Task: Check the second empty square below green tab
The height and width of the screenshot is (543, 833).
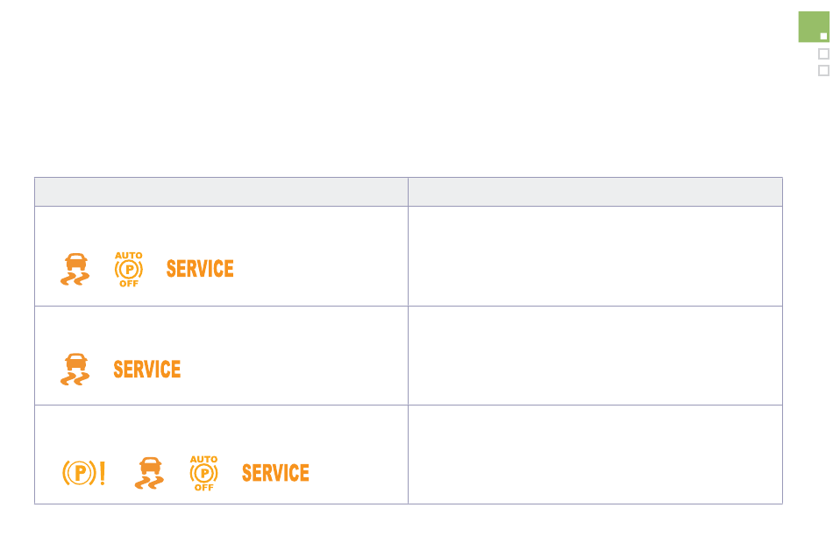Action: tap(823, 71)
